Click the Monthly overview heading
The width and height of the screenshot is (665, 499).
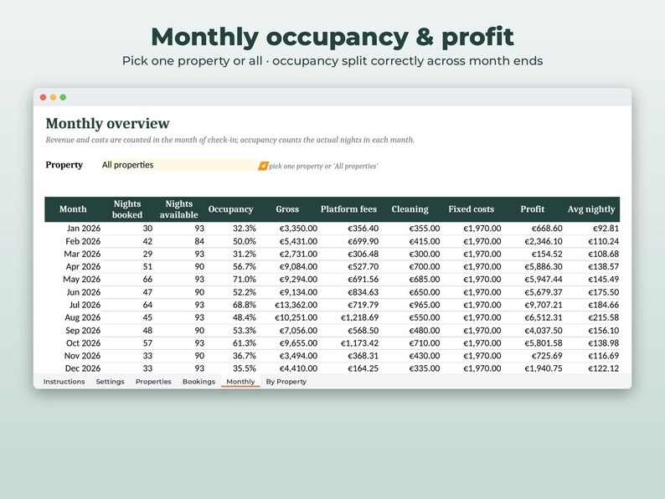pyautogui.click(x=108, y=123)
